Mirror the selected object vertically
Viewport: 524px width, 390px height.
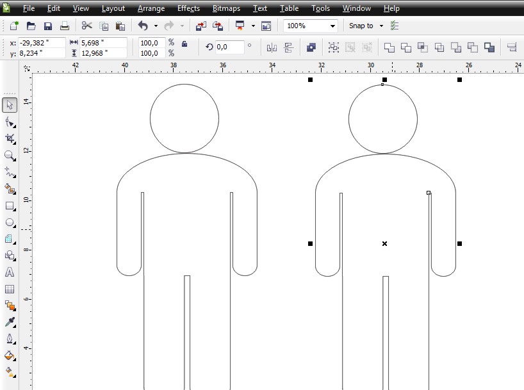tap(288, 47)
